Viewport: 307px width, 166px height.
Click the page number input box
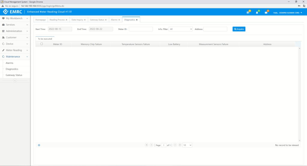[x=164, y=145]
